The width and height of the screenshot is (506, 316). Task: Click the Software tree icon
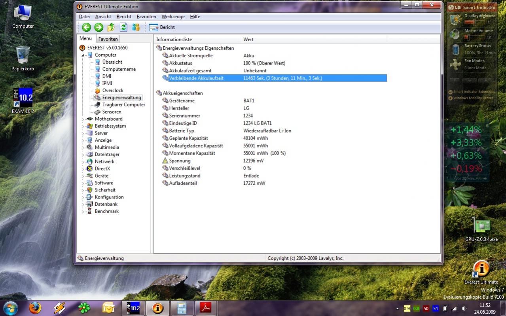coord(90,183)
